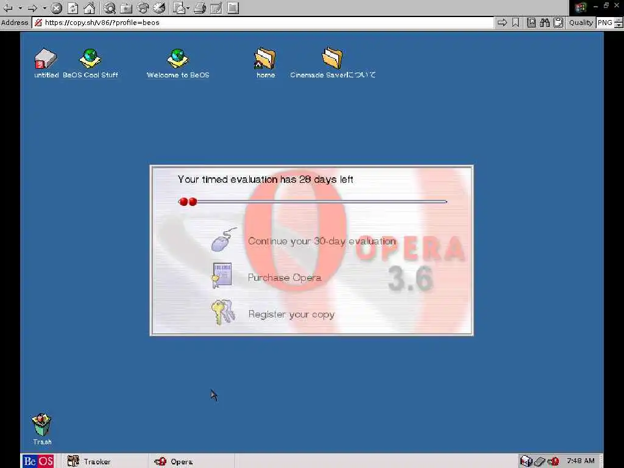Click the license document icon beside Purchase
The image size is (624, 468).
(x=222, y=275)
